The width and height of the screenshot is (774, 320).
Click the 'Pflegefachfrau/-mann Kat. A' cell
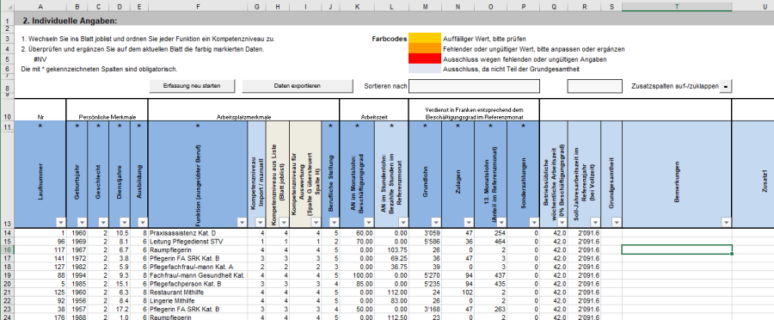point(198,268)
